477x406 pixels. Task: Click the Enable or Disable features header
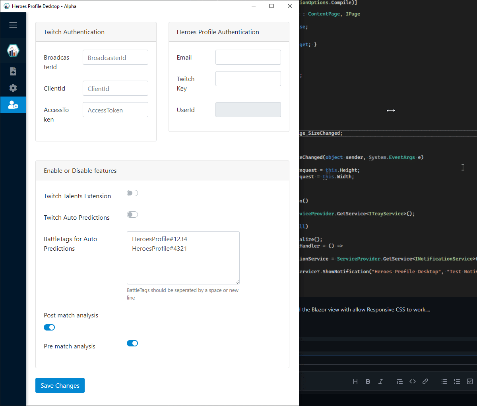pyautogui.click(x=162, y=170)
